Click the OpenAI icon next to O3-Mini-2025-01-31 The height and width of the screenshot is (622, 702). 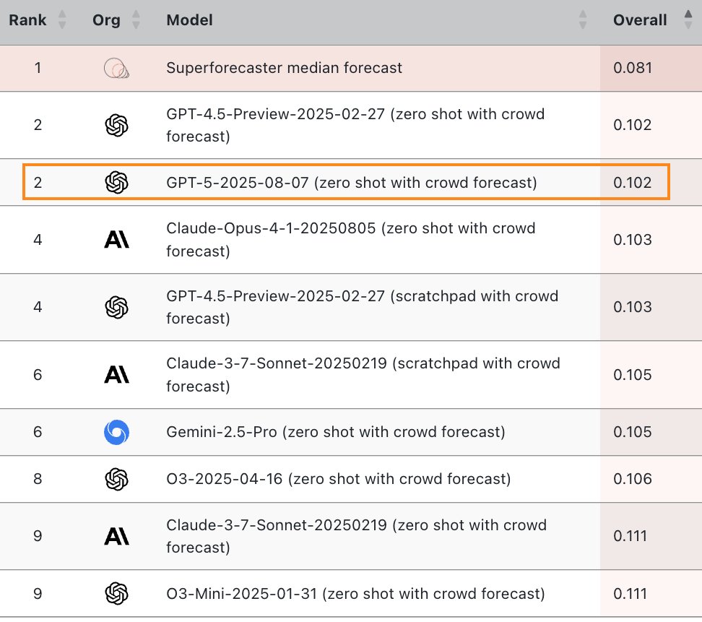[116, 594]
